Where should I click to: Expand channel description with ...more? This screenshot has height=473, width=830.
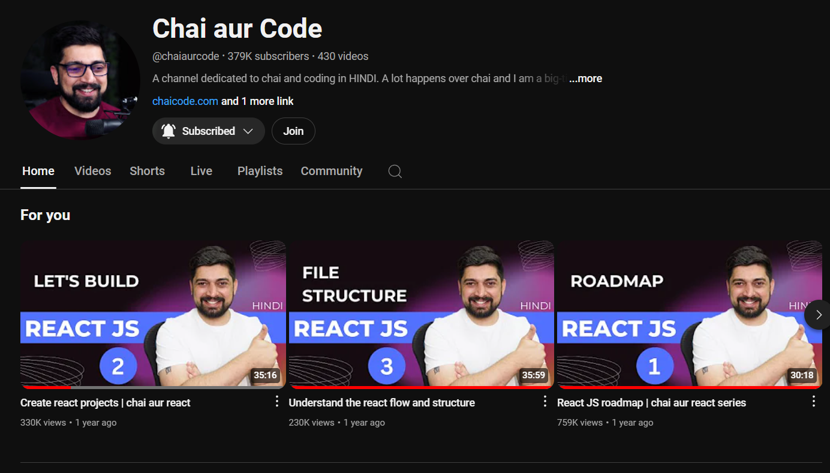[x=585, y=79]
